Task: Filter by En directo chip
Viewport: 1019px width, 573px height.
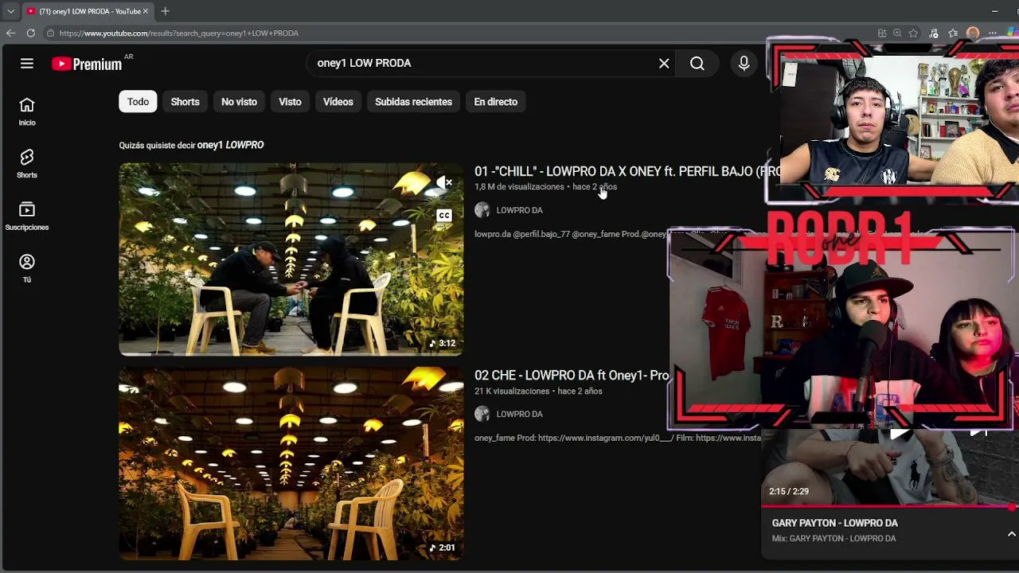Action: pyautogui.click(x=495, y=102)
